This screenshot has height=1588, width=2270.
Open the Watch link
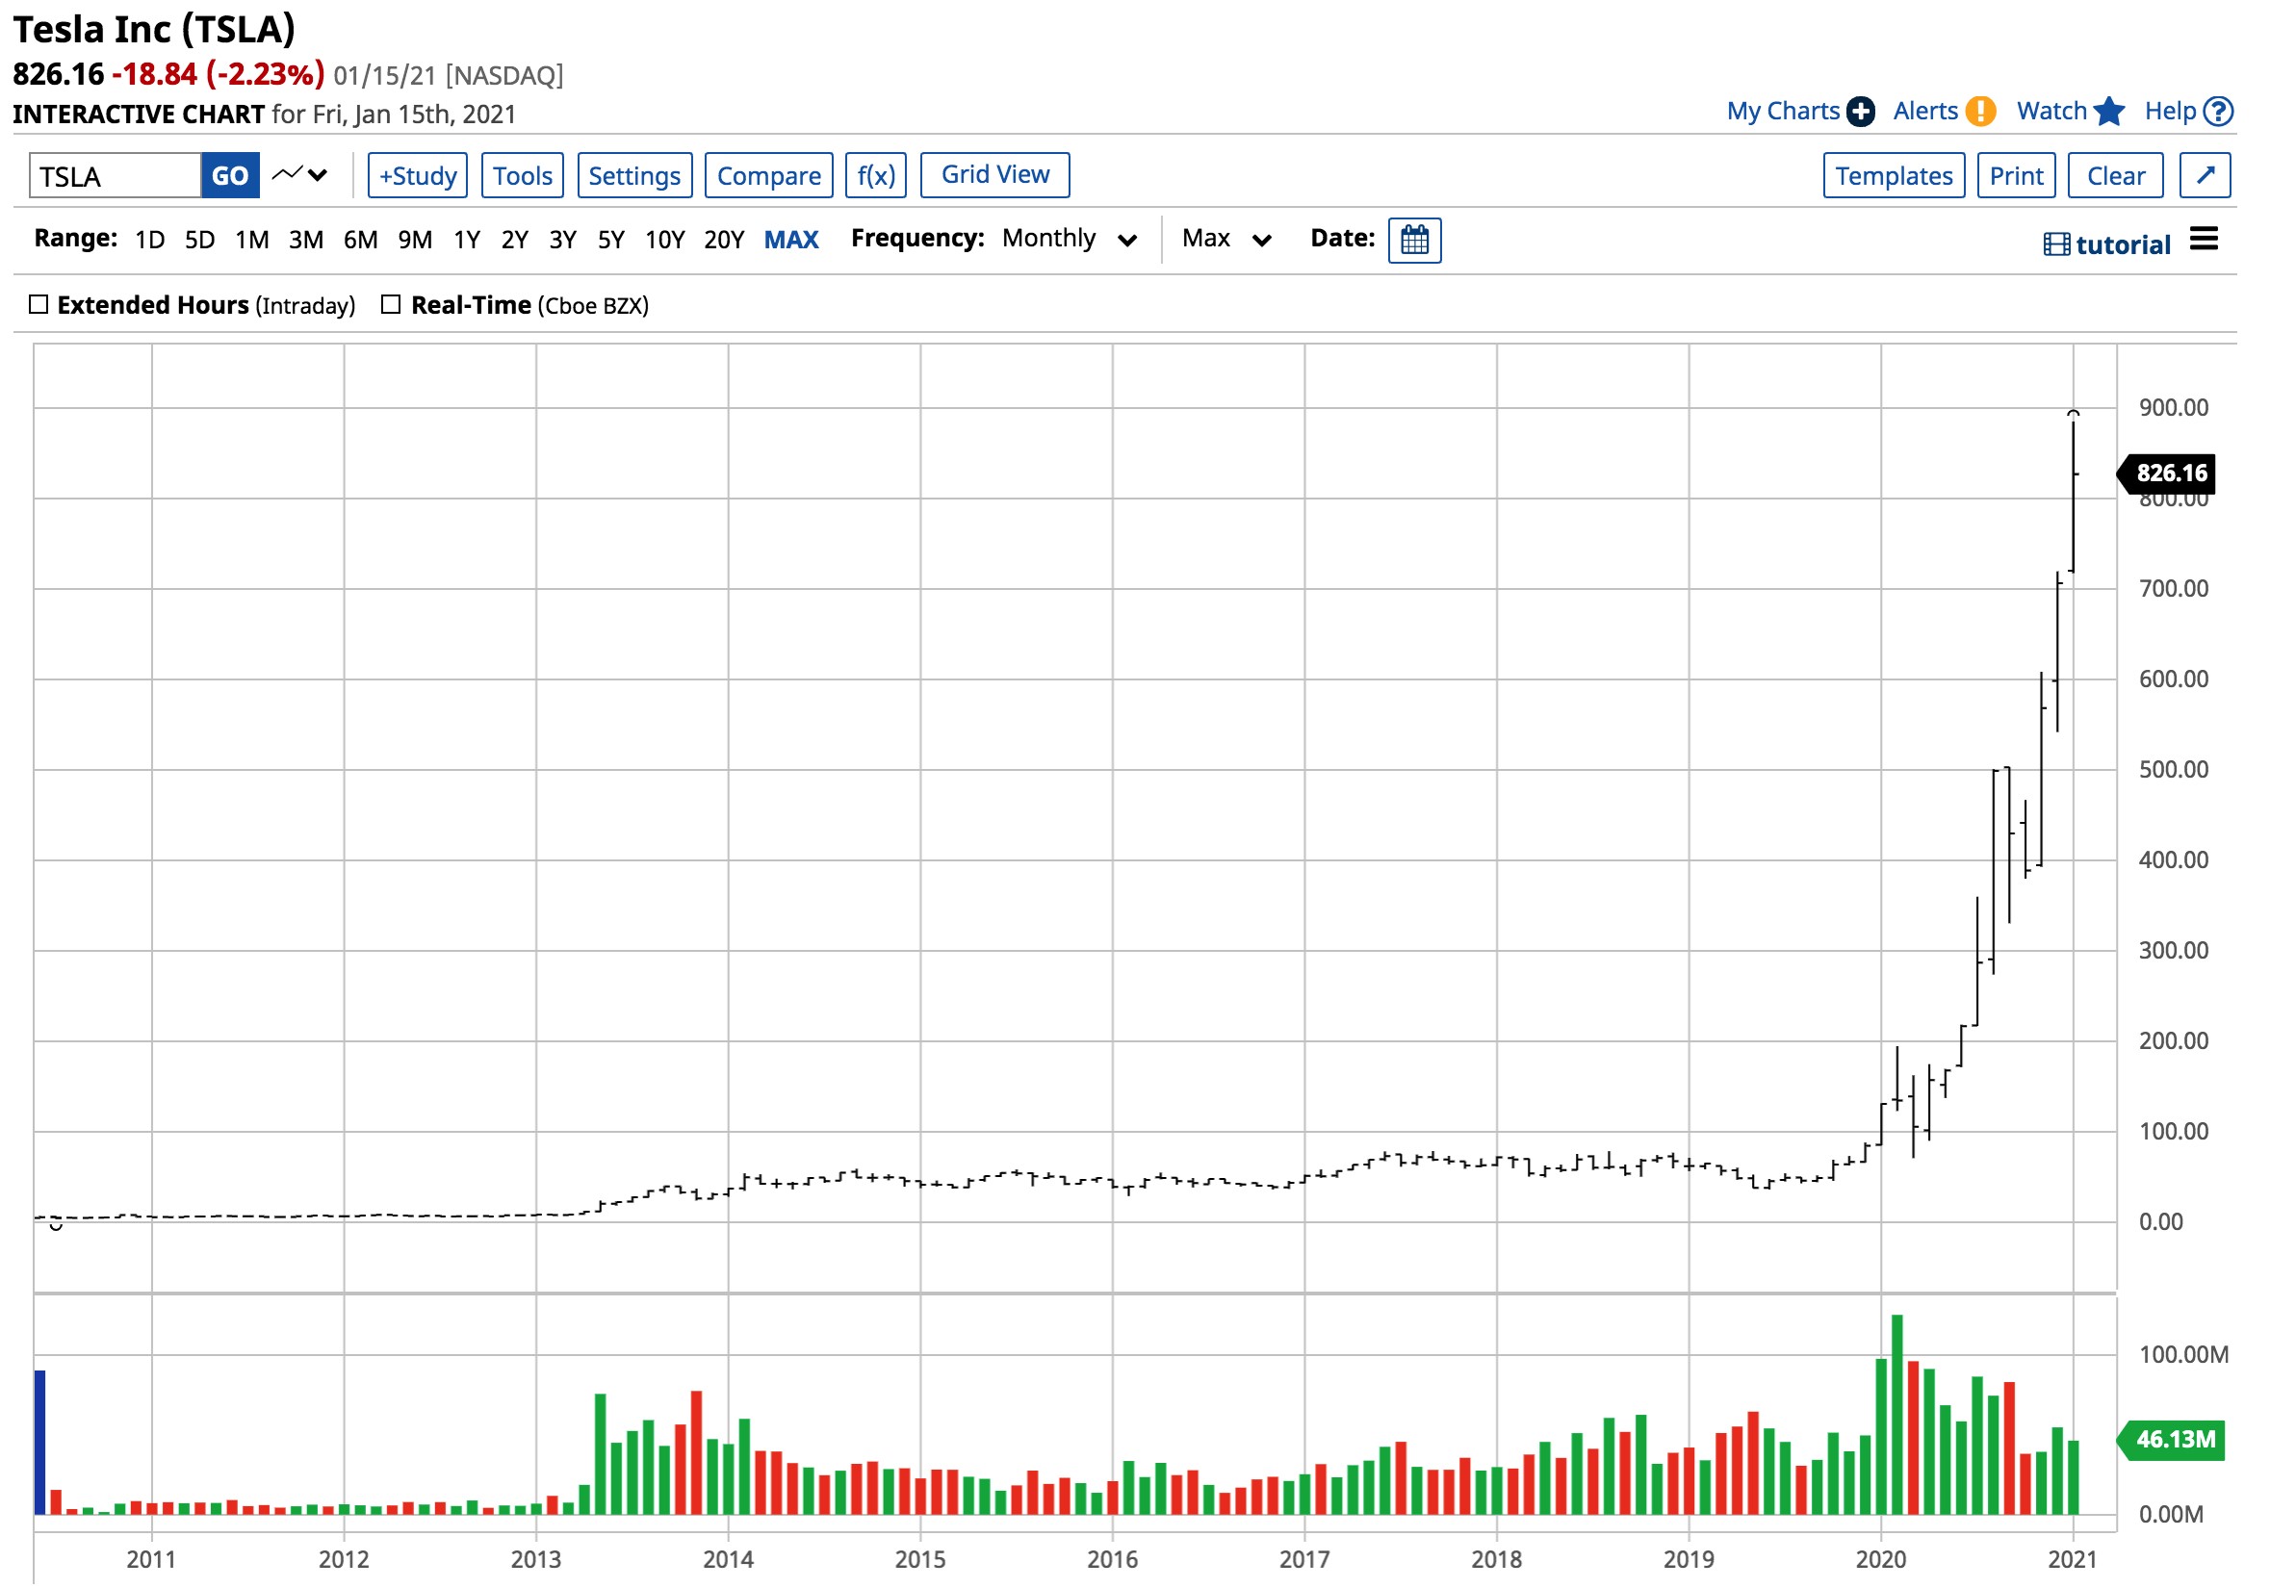[x=2051, y=112]
